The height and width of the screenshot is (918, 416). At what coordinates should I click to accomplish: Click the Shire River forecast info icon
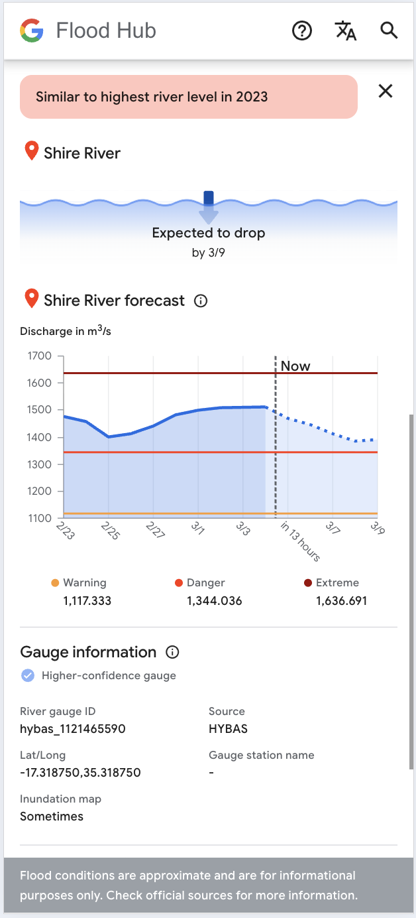(x=201, y=301)
